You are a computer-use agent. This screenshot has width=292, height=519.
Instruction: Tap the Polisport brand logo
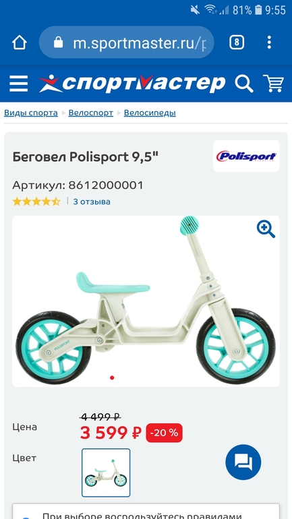[246, 156]
